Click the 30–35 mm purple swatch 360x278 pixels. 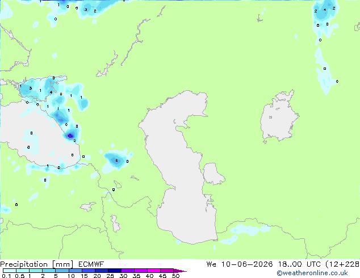click(x=127, y=271)
